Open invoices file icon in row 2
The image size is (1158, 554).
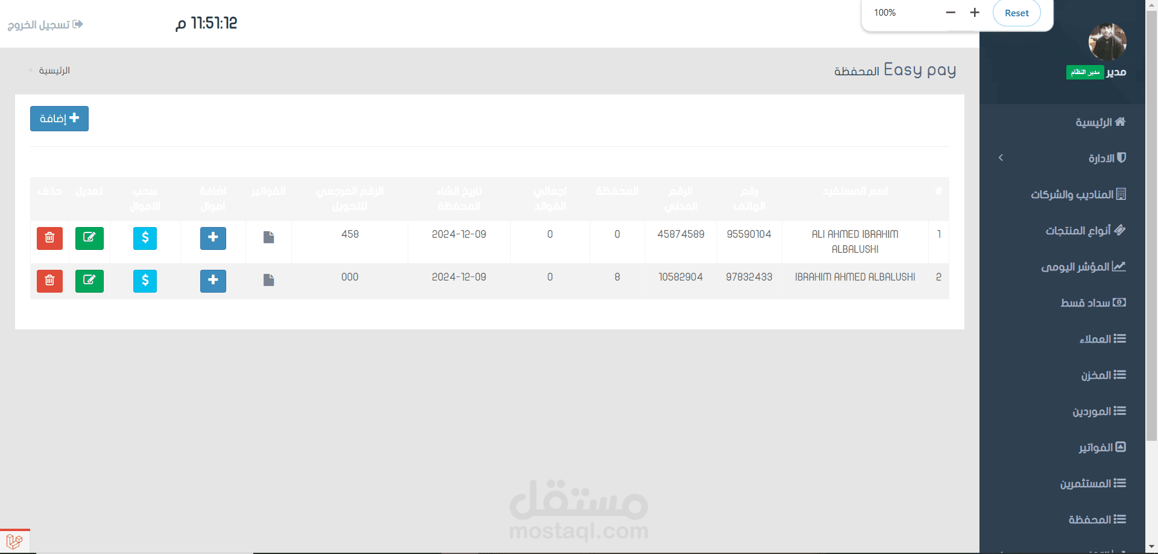(x=269, y=280)
